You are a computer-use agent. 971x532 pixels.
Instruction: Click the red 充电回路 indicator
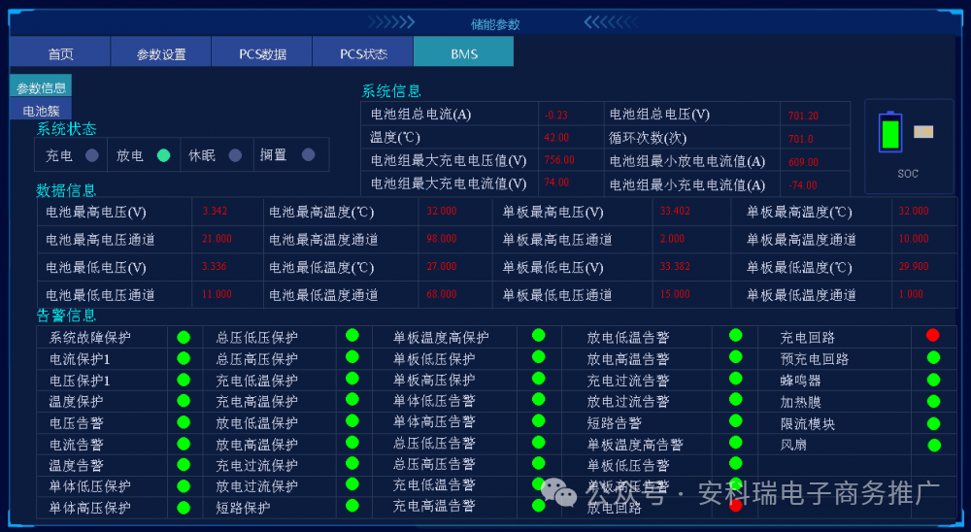tap(933, 335)
